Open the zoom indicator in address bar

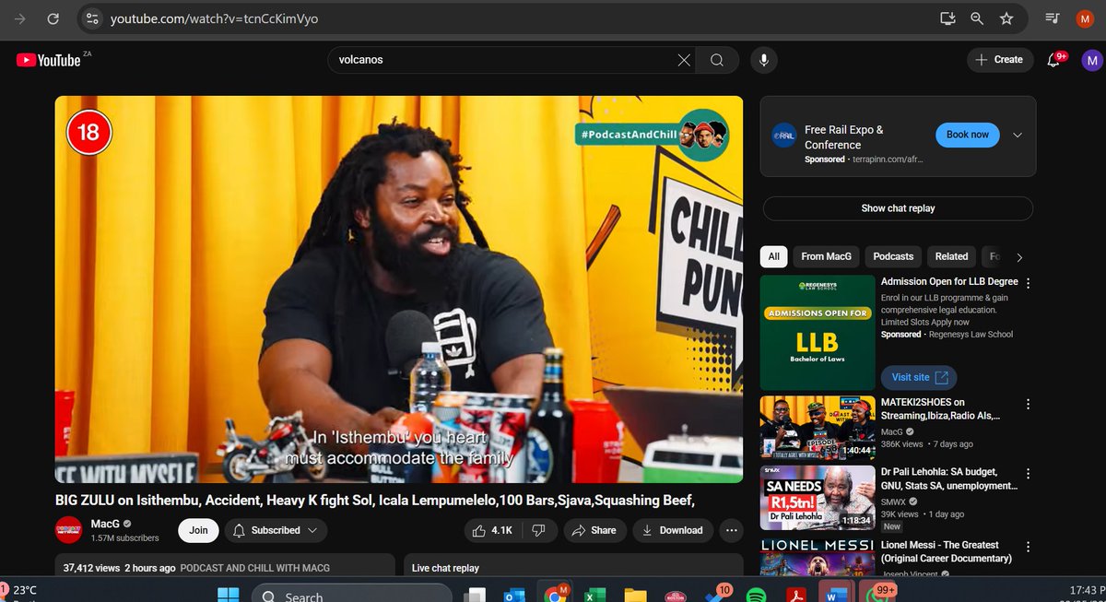976,18
